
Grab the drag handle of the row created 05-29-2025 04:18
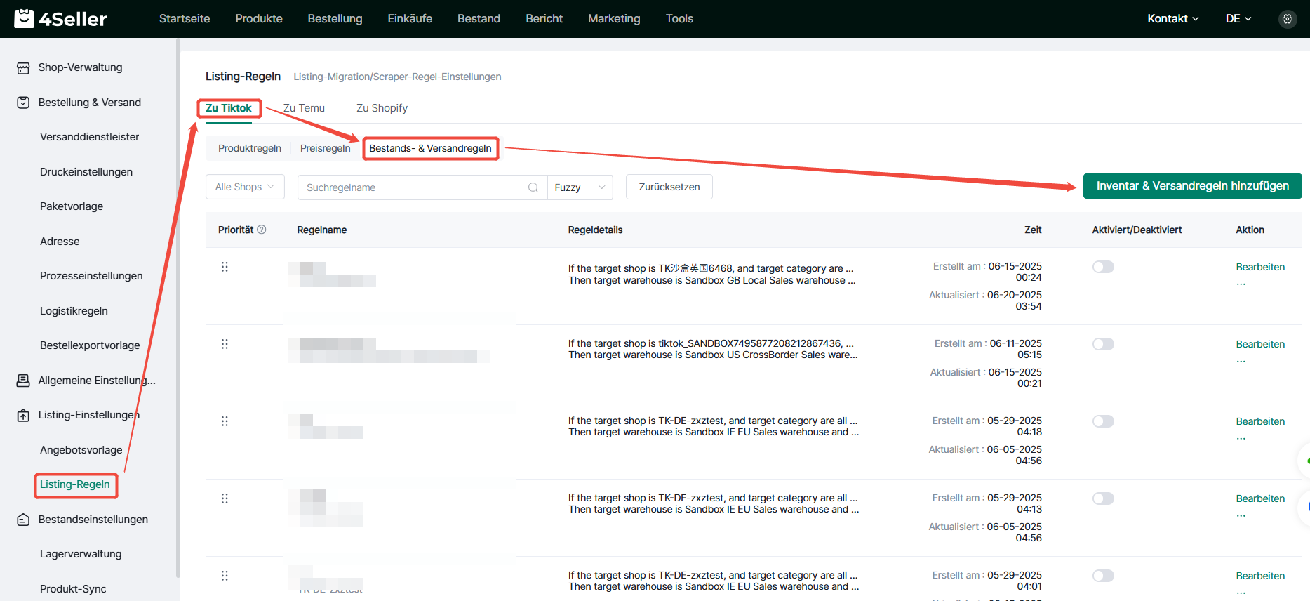click(225, 421)
